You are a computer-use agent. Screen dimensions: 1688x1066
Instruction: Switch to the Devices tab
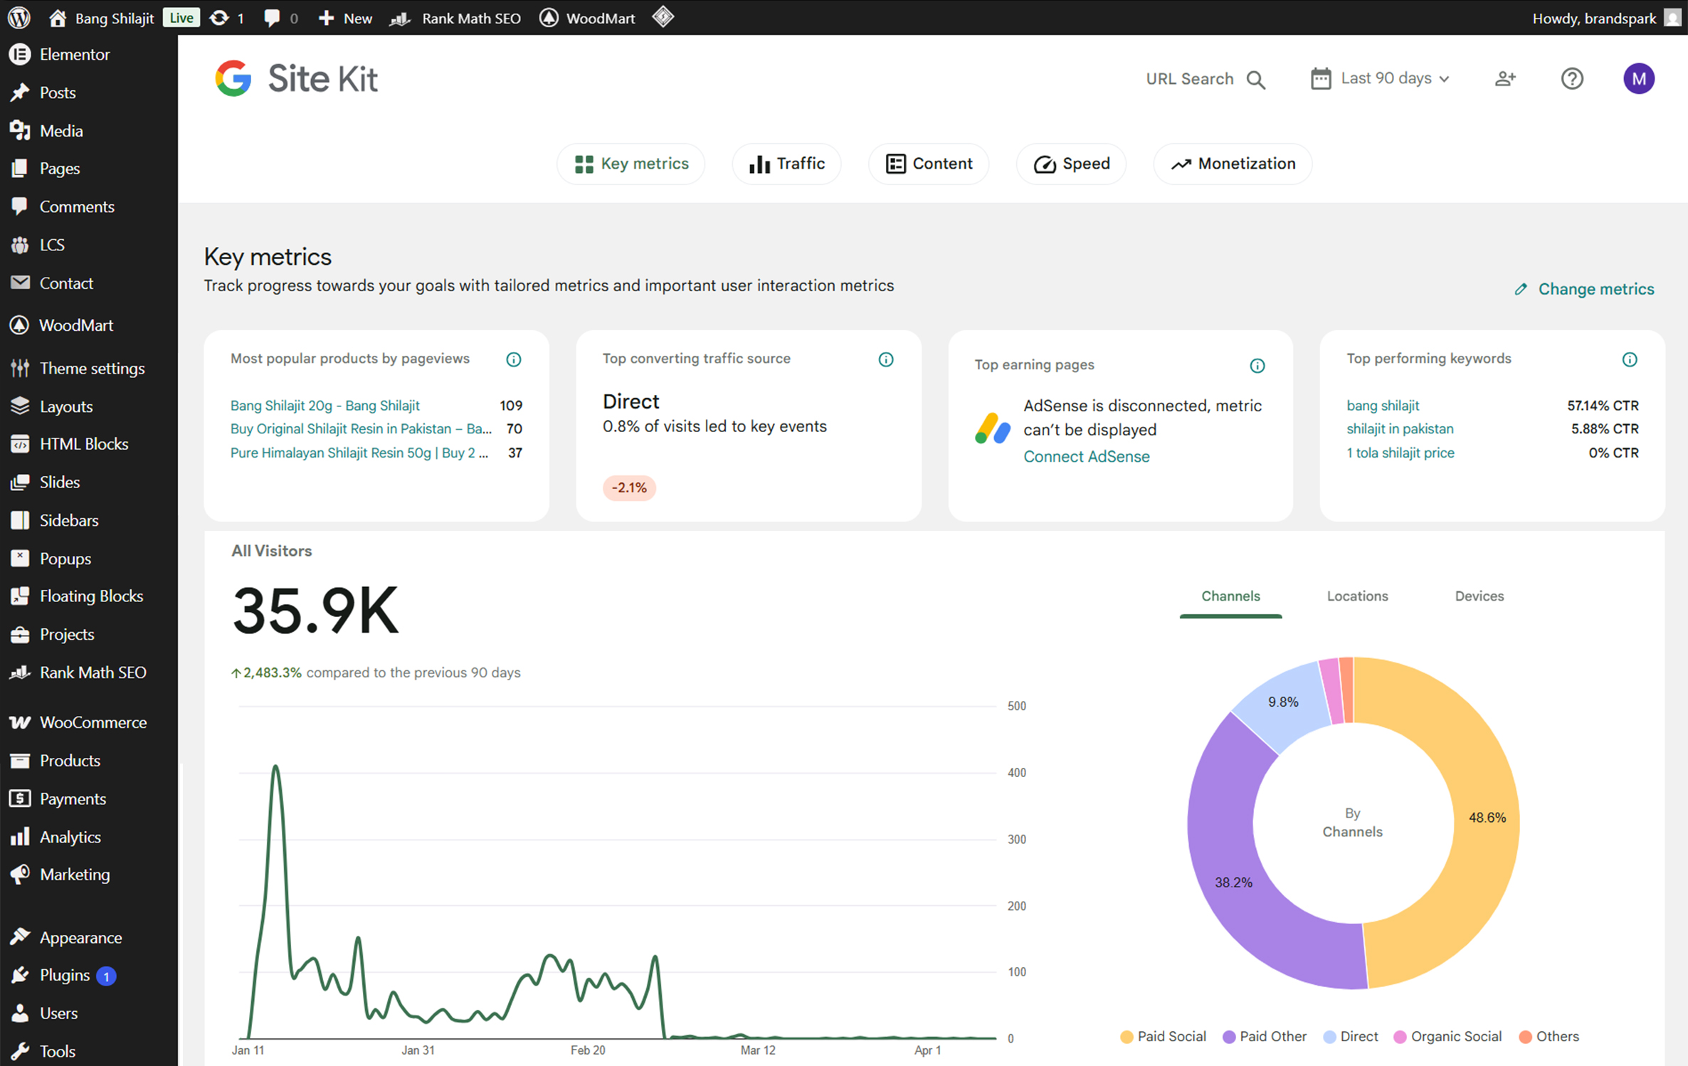tap(1479, 596)
